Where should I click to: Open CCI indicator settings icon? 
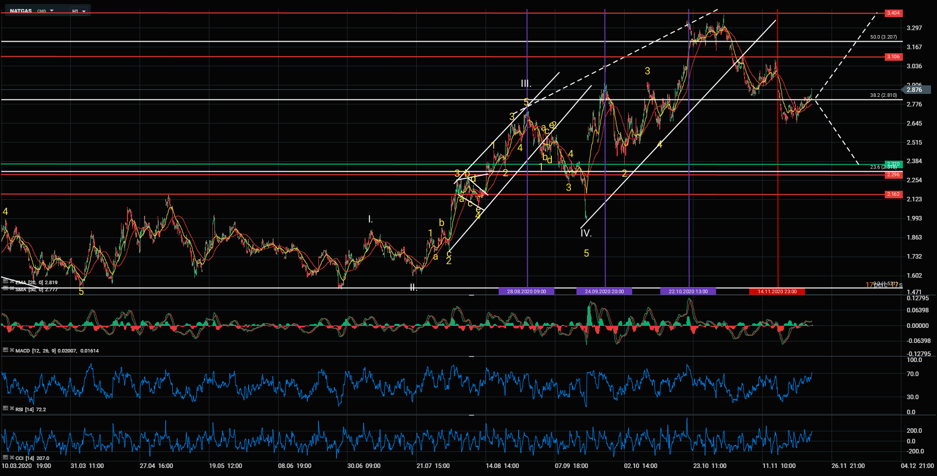click(5, 458)
